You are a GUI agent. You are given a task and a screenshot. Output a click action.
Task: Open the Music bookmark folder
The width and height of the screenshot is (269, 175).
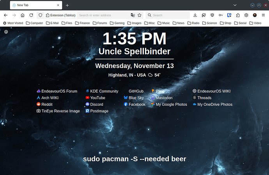pyautogui.click(x=164, y=23)
